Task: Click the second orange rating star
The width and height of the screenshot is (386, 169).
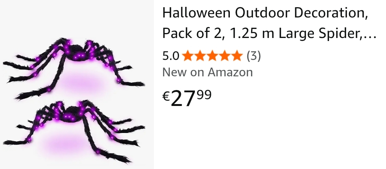Action: 200,55
